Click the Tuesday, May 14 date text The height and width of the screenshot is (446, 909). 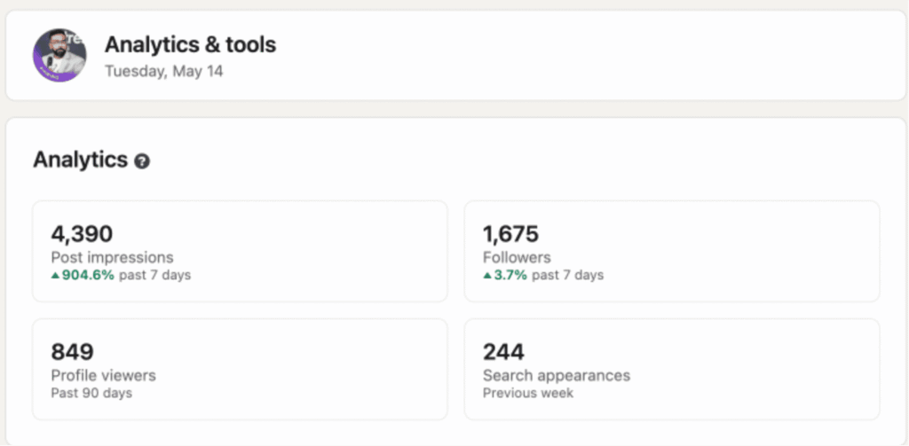pyautogui.click(x=163, y=71)
